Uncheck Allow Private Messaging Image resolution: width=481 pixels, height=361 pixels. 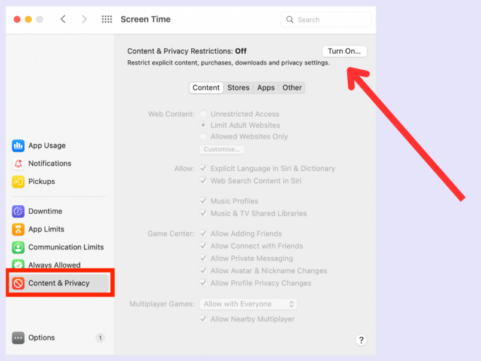coord(204,258)
